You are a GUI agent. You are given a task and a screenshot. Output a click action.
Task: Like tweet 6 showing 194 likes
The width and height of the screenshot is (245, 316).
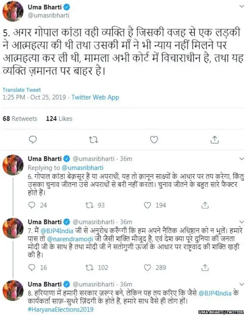click(x=147, y=205)
